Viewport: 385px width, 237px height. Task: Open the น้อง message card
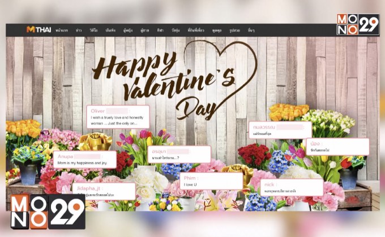pyautogui.click(x=337, y=147)
